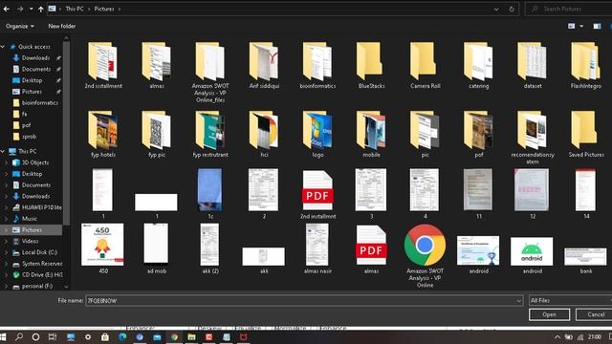612x344 pixels.
Task: Open the Recent locations dropdown arrow
Action: (31, 9)
